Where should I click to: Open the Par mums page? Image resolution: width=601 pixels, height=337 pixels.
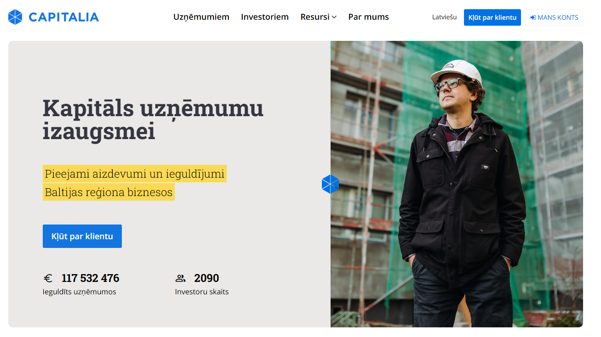(x=368, y=17)
